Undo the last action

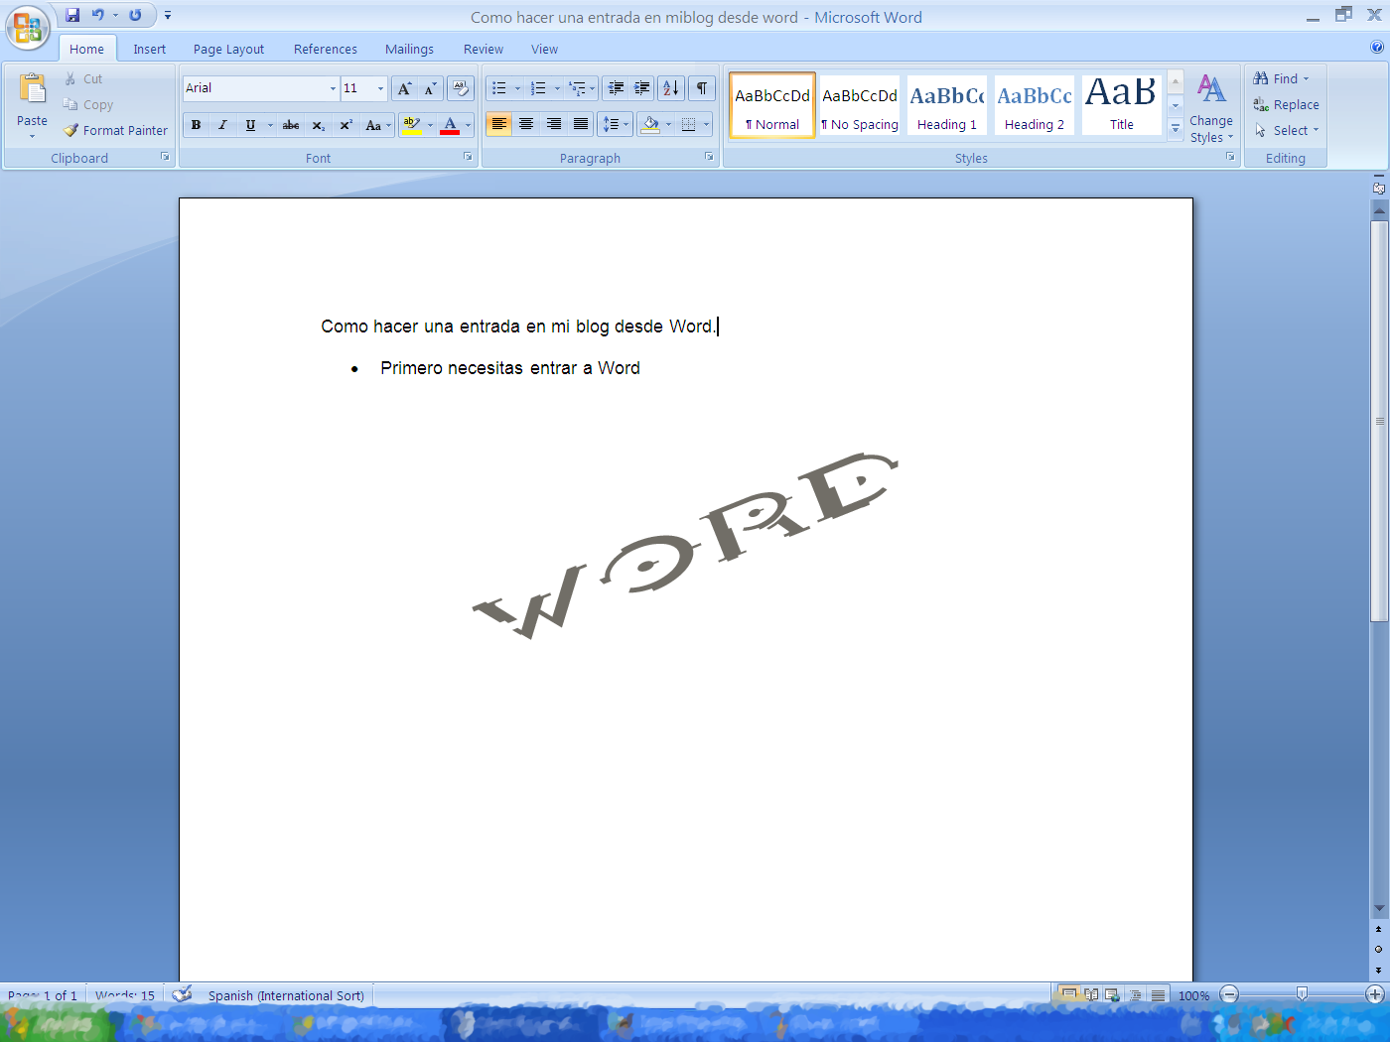tap(97, 15)
